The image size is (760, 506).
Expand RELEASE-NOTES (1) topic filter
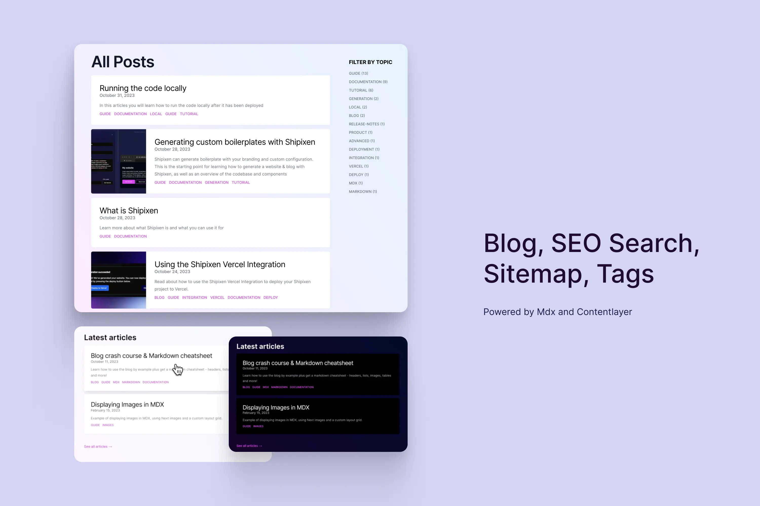coord(366,124)
